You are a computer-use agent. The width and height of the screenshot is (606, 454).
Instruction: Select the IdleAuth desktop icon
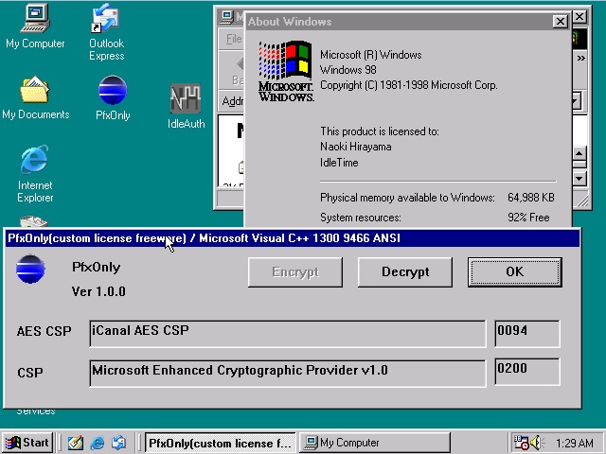pos(186,106)
